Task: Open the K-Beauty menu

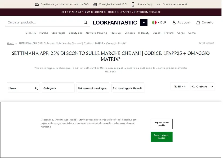Action: 144,33
